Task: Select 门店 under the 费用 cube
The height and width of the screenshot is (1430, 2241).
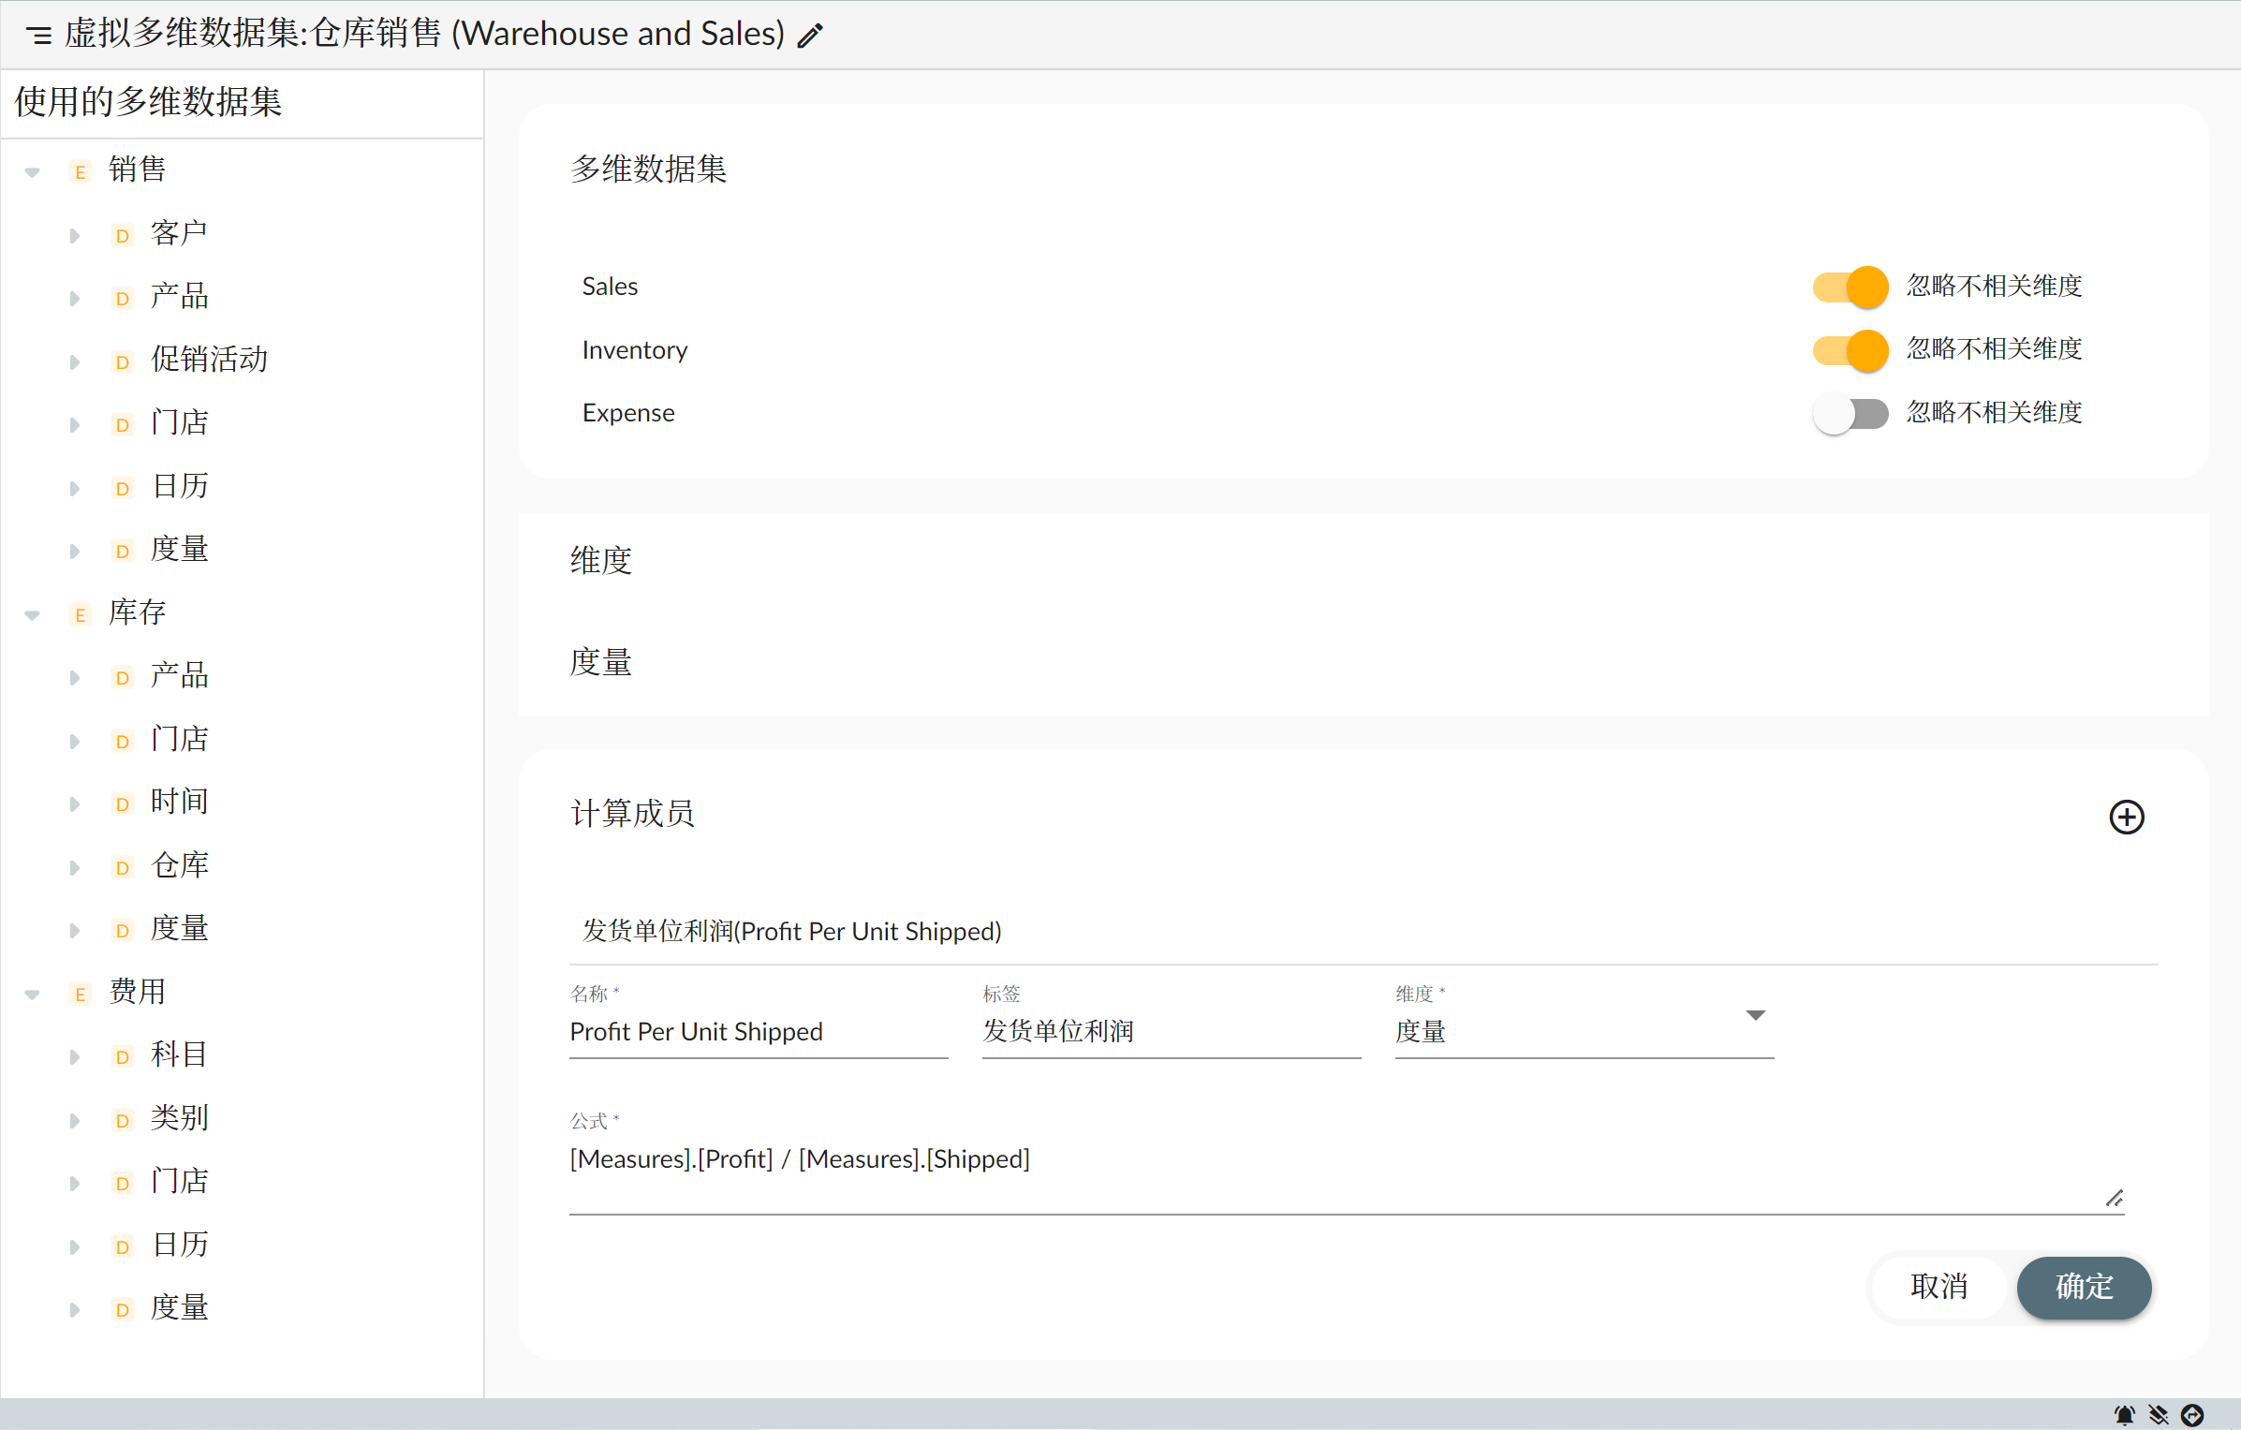Action: (180, 1182)
